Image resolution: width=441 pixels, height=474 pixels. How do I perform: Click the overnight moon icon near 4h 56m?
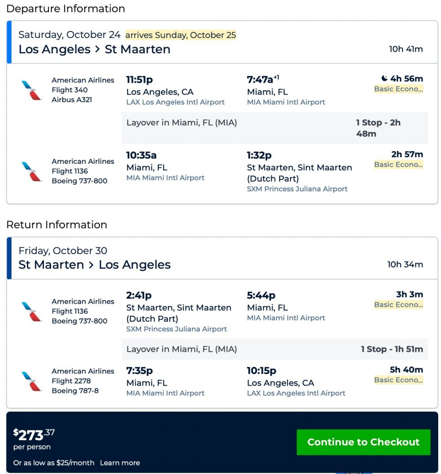pyautogui.click(x=384, y=79)
